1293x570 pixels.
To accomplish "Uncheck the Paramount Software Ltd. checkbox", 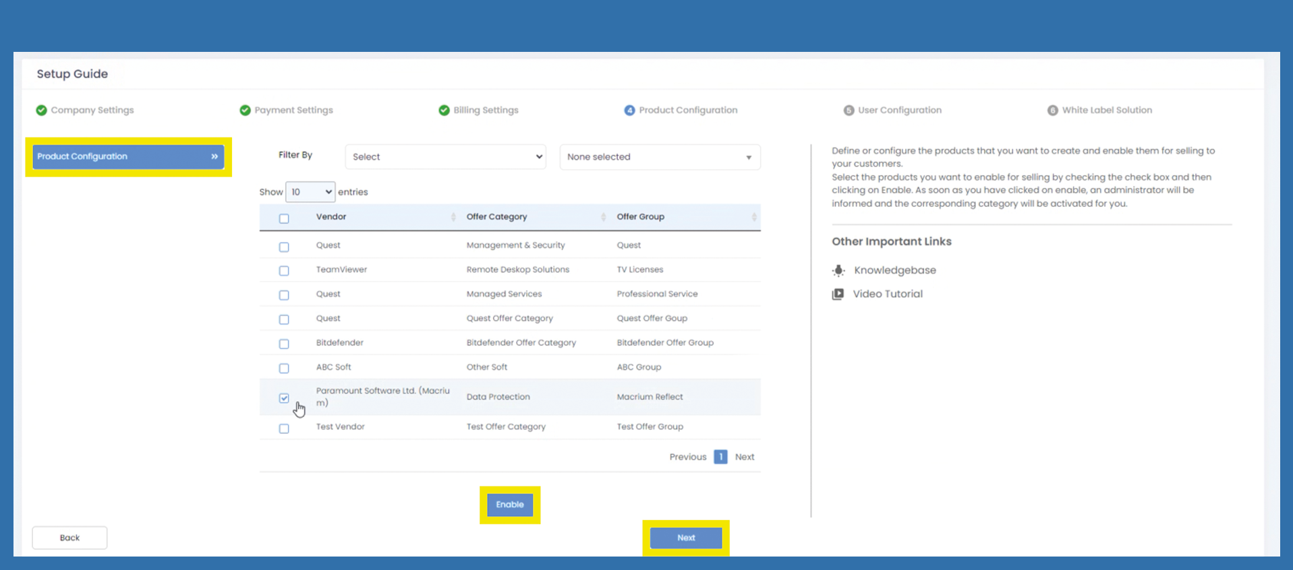I will (284, 398).
